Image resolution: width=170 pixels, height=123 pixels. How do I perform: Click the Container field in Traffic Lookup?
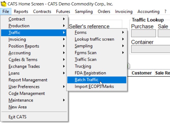pyautogui.click(x=151, y=49)
